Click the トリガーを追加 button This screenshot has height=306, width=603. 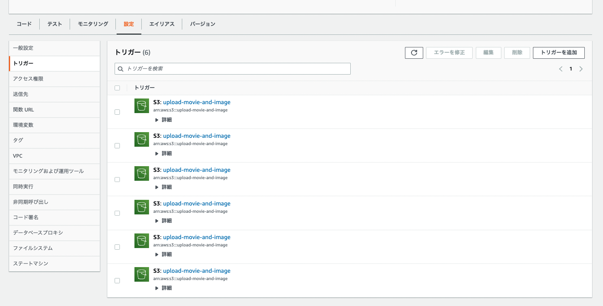click(x=558, y=53)
